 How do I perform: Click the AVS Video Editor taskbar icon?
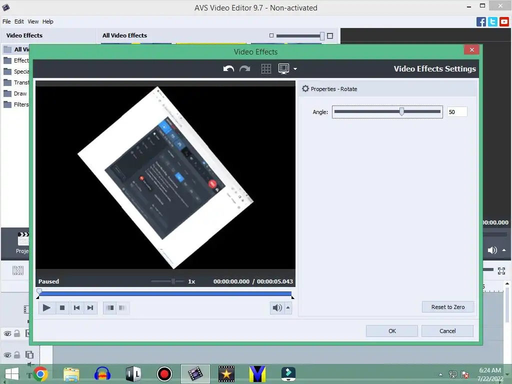coord(195,374)
